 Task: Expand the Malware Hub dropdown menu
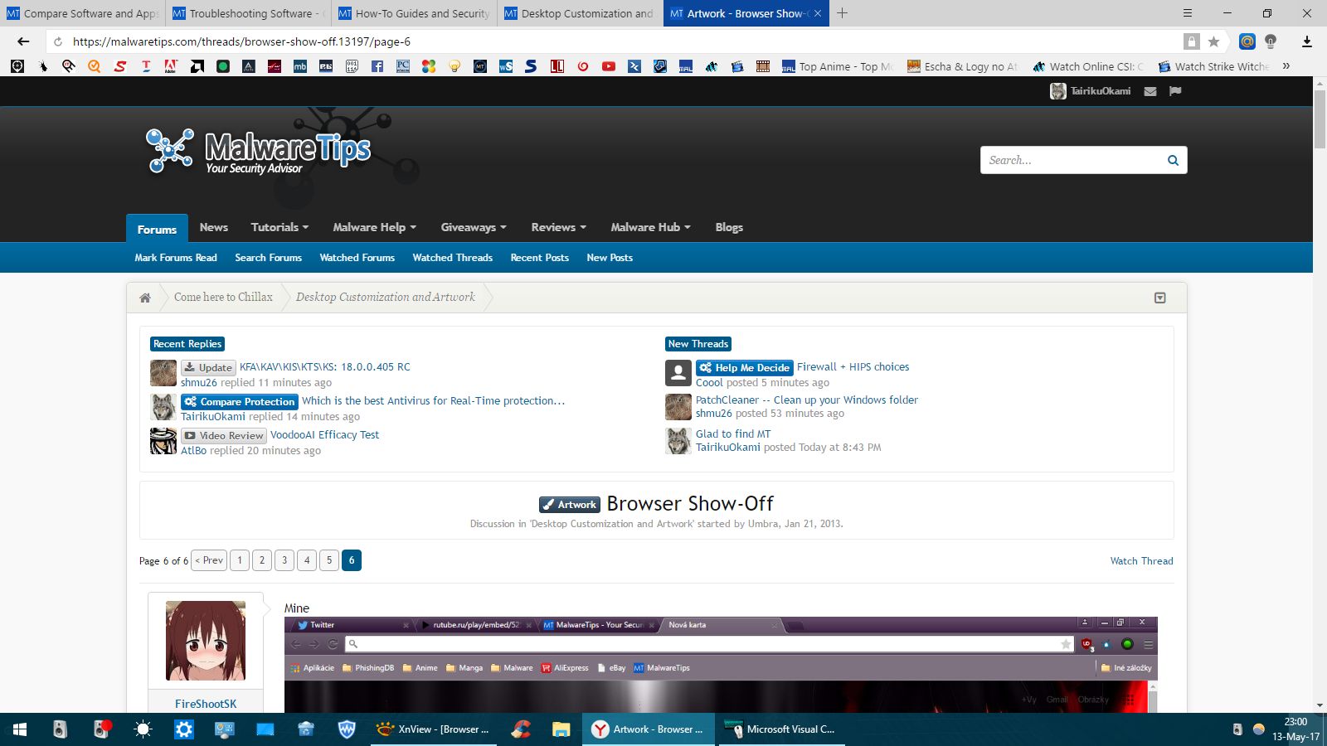coord(650,227)
